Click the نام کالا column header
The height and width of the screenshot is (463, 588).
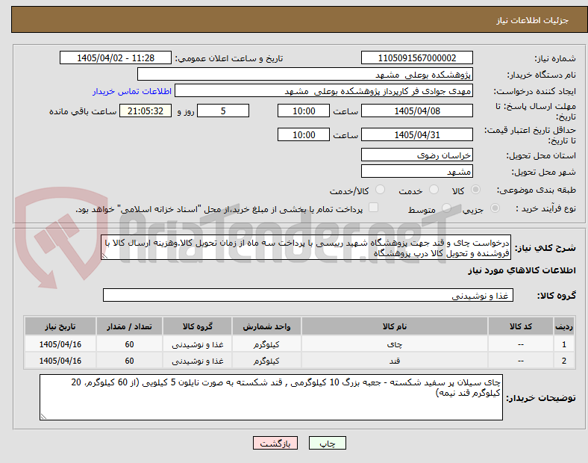(395, 326)
